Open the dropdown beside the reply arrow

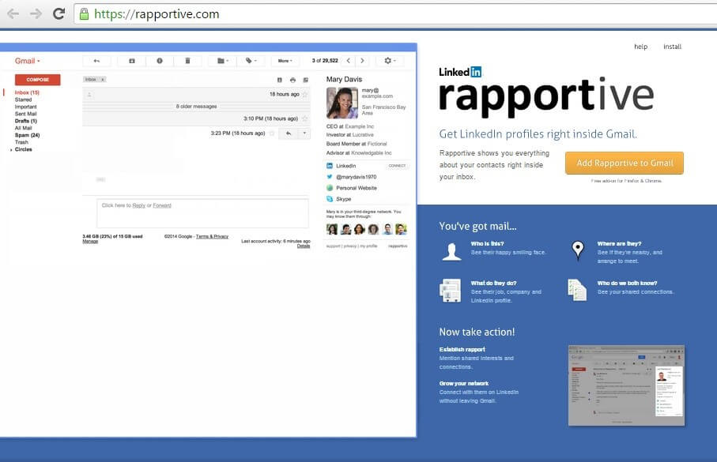coord(304,133)
